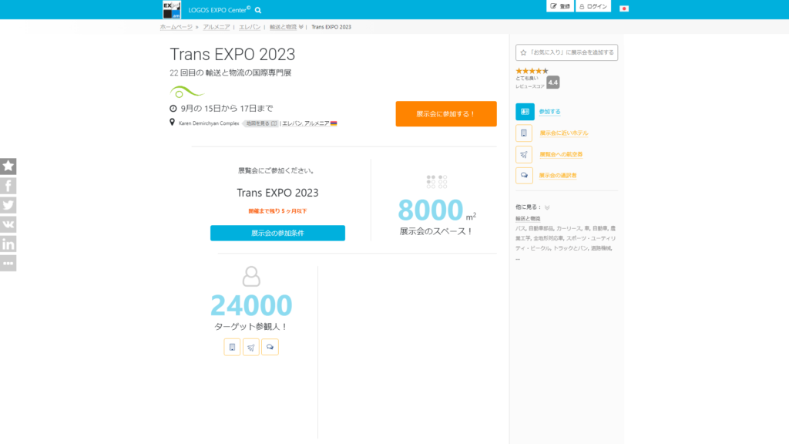This screenshot has width=789, height=444.
Task: Click the visitor person icon
Action: pyautogui.click(x=251, y=277)
